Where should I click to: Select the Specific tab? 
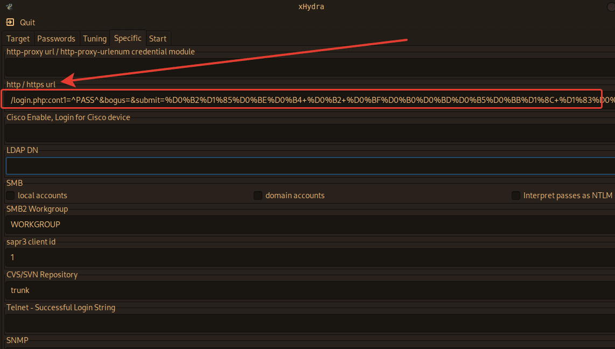[x=128, y=38]
